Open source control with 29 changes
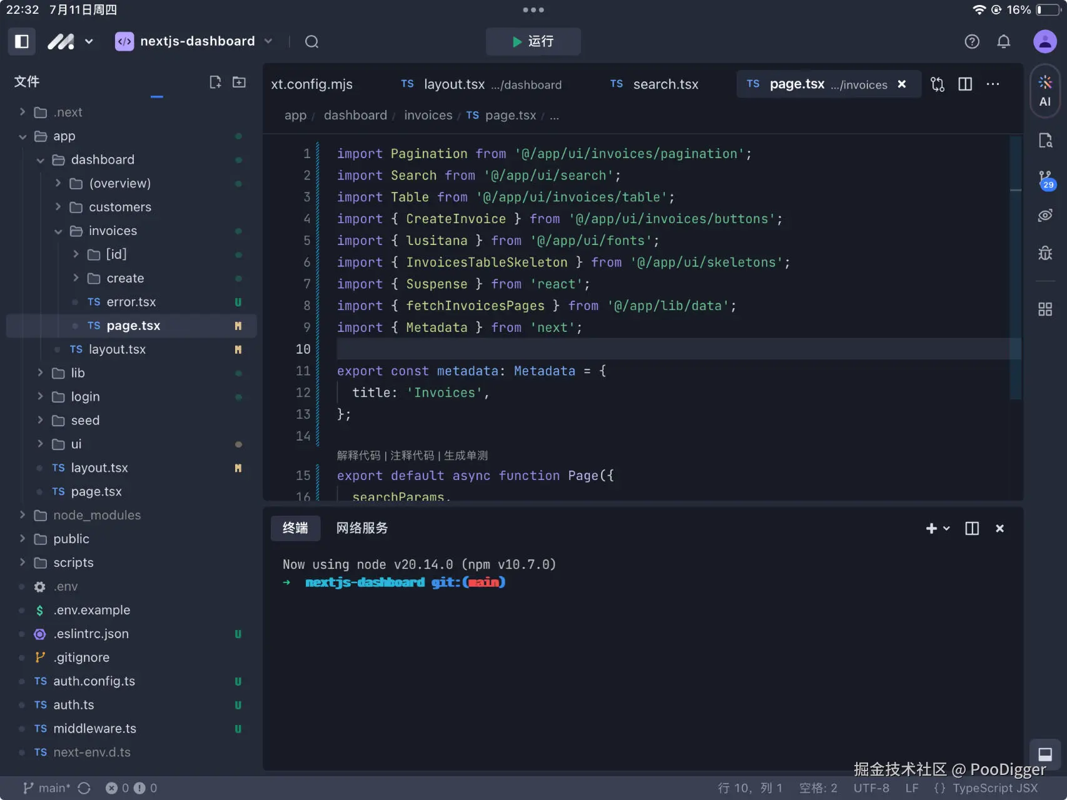This screenshot has width=1067, height=800. 1045,179
